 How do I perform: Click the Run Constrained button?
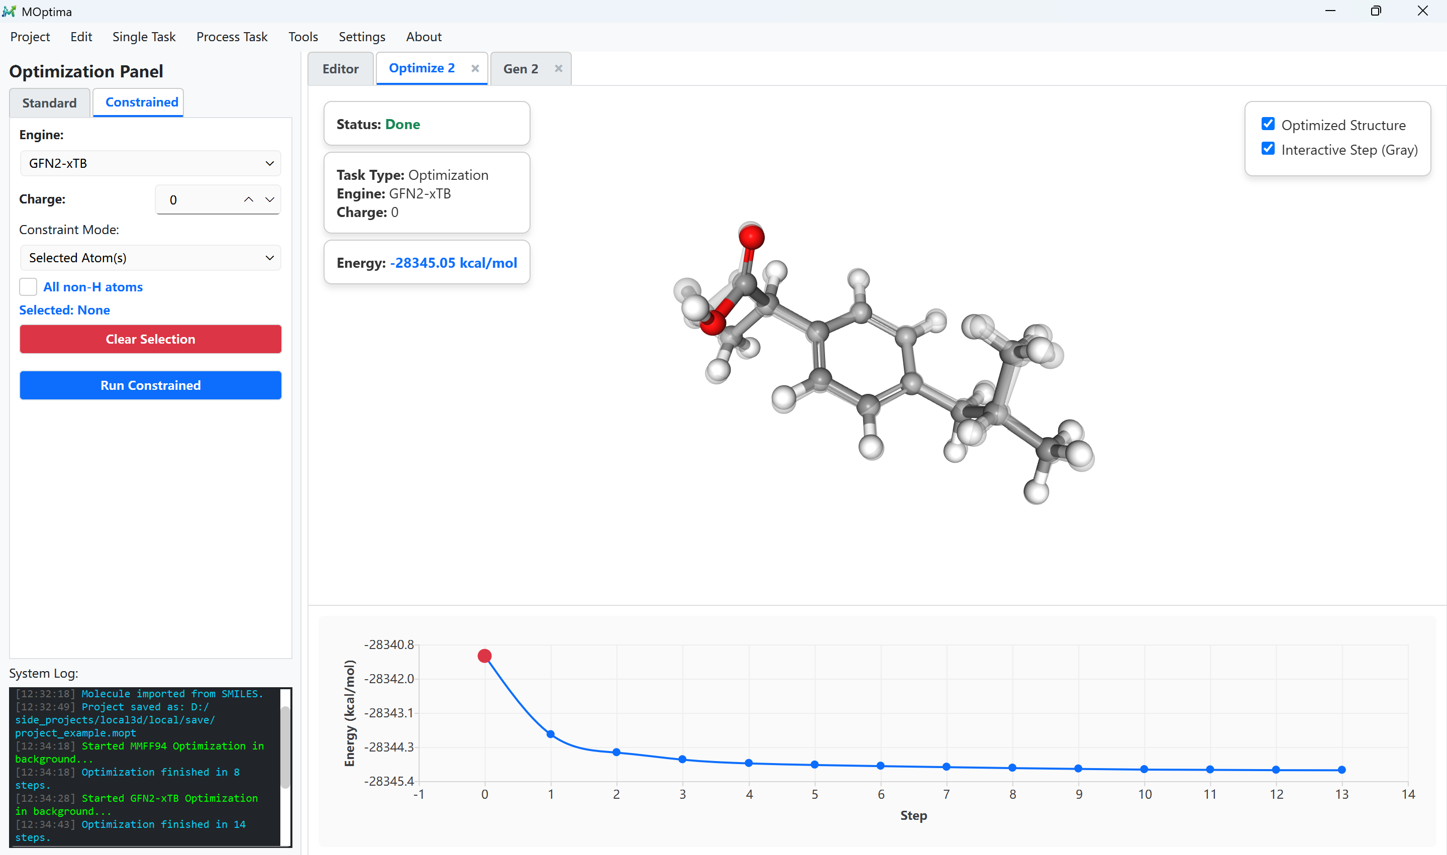click(150, 385)
